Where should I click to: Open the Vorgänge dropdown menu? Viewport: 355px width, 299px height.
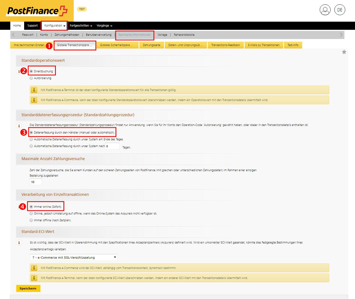pos(104,26)
